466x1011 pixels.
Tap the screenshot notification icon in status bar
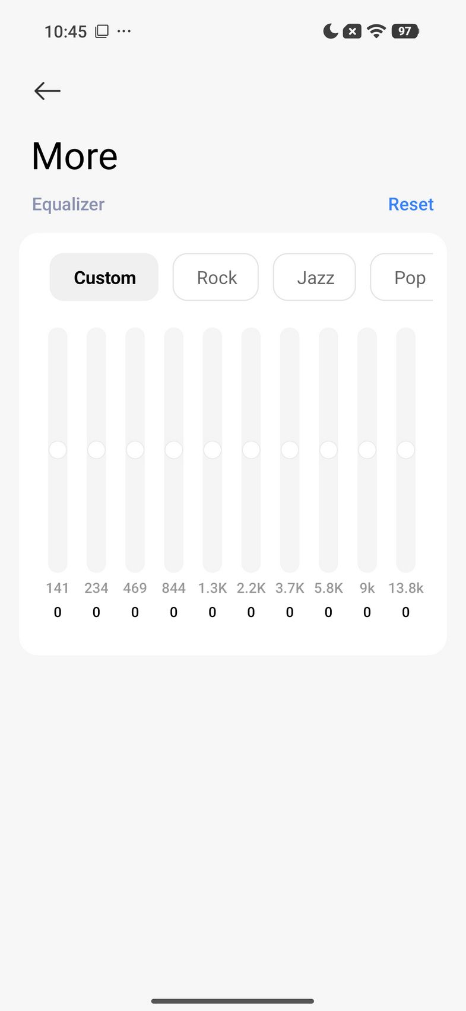[x=102, y=31]
